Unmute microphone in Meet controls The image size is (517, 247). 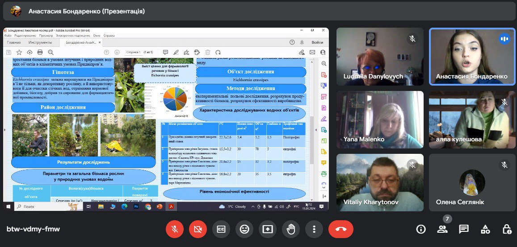coord(175,229)
